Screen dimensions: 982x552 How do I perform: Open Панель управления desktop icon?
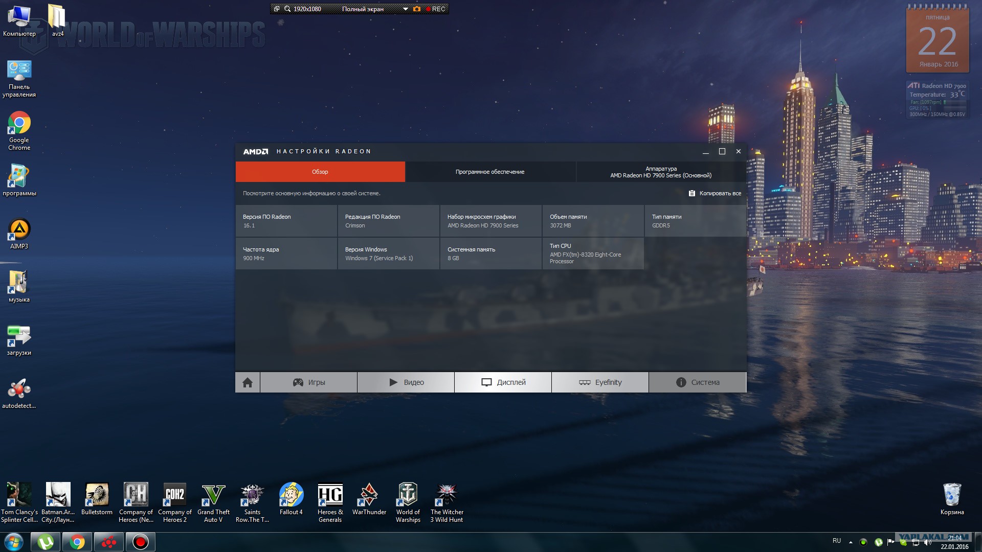(x=19, y=78)
